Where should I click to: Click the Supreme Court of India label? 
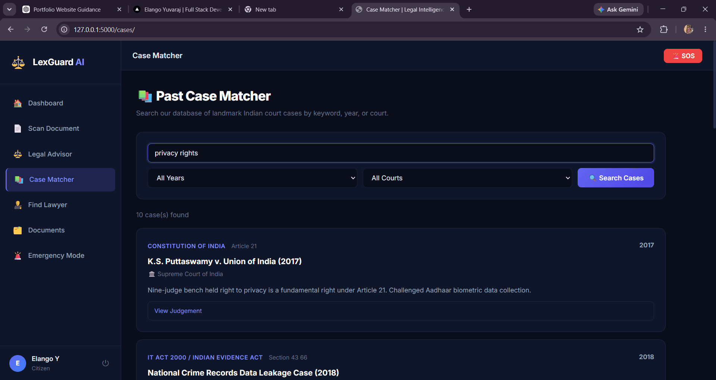click(190, 274)
